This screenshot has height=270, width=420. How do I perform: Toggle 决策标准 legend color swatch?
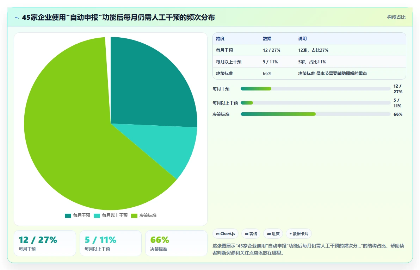(x=134, y=216)
